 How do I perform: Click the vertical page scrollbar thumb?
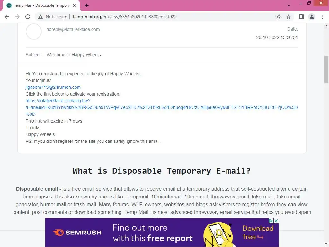point(326,69)
